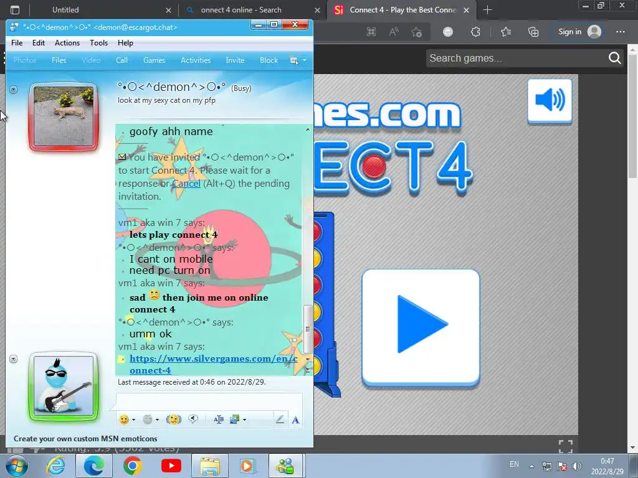Open Games in the chat toolbar

155,60
